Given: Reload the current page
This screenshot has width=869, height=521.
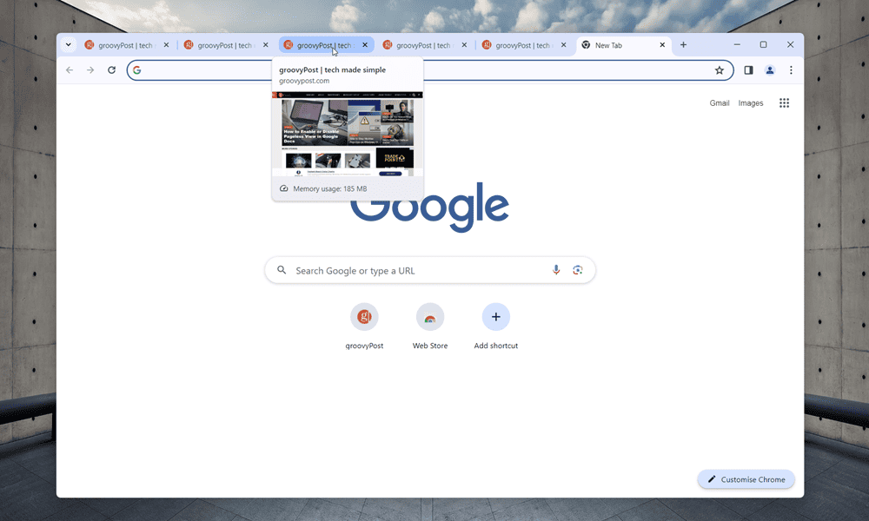Looking at the screenshot, I should [x=111, y=70].
